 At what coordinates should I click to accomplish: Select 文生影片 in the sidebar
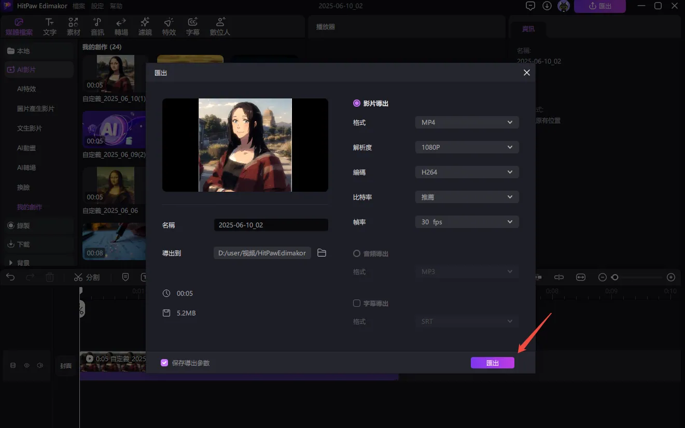click(x=30, y=128)
